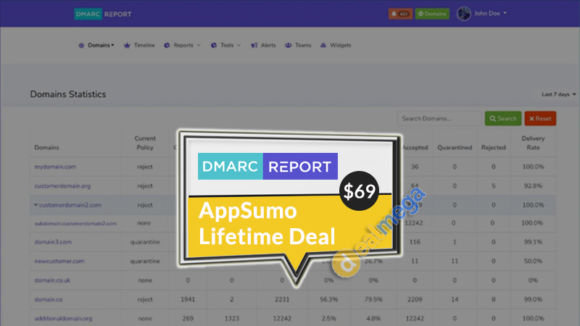Collapse the customerdomain2.com row chevron
Image resolution: width=580 pixels, height=326 pixels.
(36, 204)
